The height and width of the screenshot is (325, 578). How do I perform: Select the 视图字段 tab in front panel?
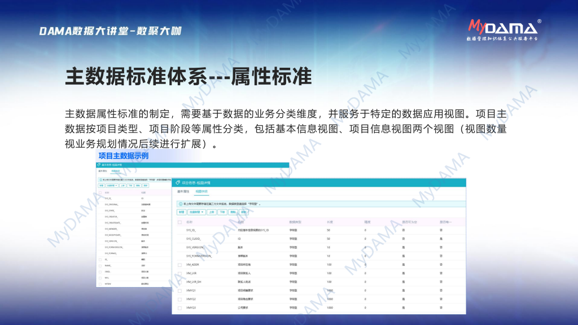click(x=202, y=192)
